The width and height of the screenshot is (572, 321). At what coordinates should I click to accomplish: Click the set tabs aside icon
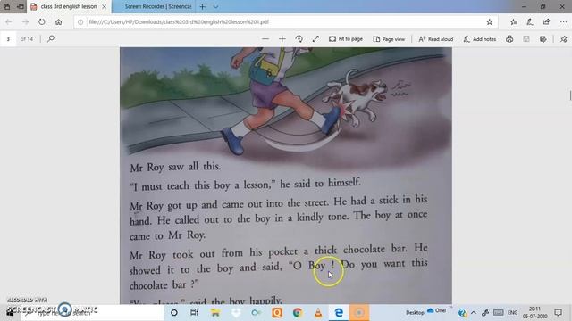tap(21, 6)
